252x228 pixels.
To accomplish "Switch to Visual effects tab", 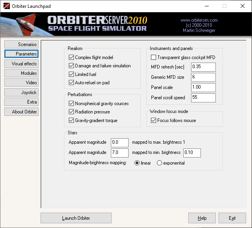I will tap(21, 64).
